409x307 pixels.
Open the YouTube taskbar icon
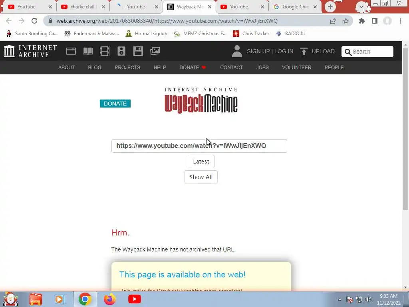click(x=135, y=299)
